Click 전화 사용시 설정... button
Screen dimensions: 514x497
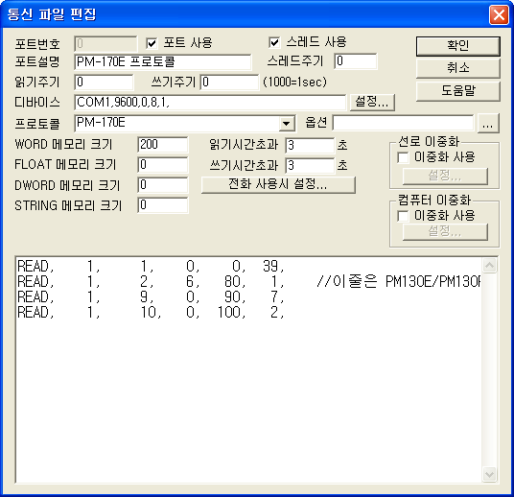coord(278,184)
